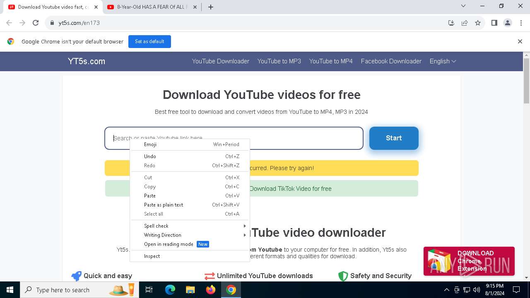Screen dimensions: 530x298
Task: Open YouTube to MP4 nav link
Action: pos(331,61)
